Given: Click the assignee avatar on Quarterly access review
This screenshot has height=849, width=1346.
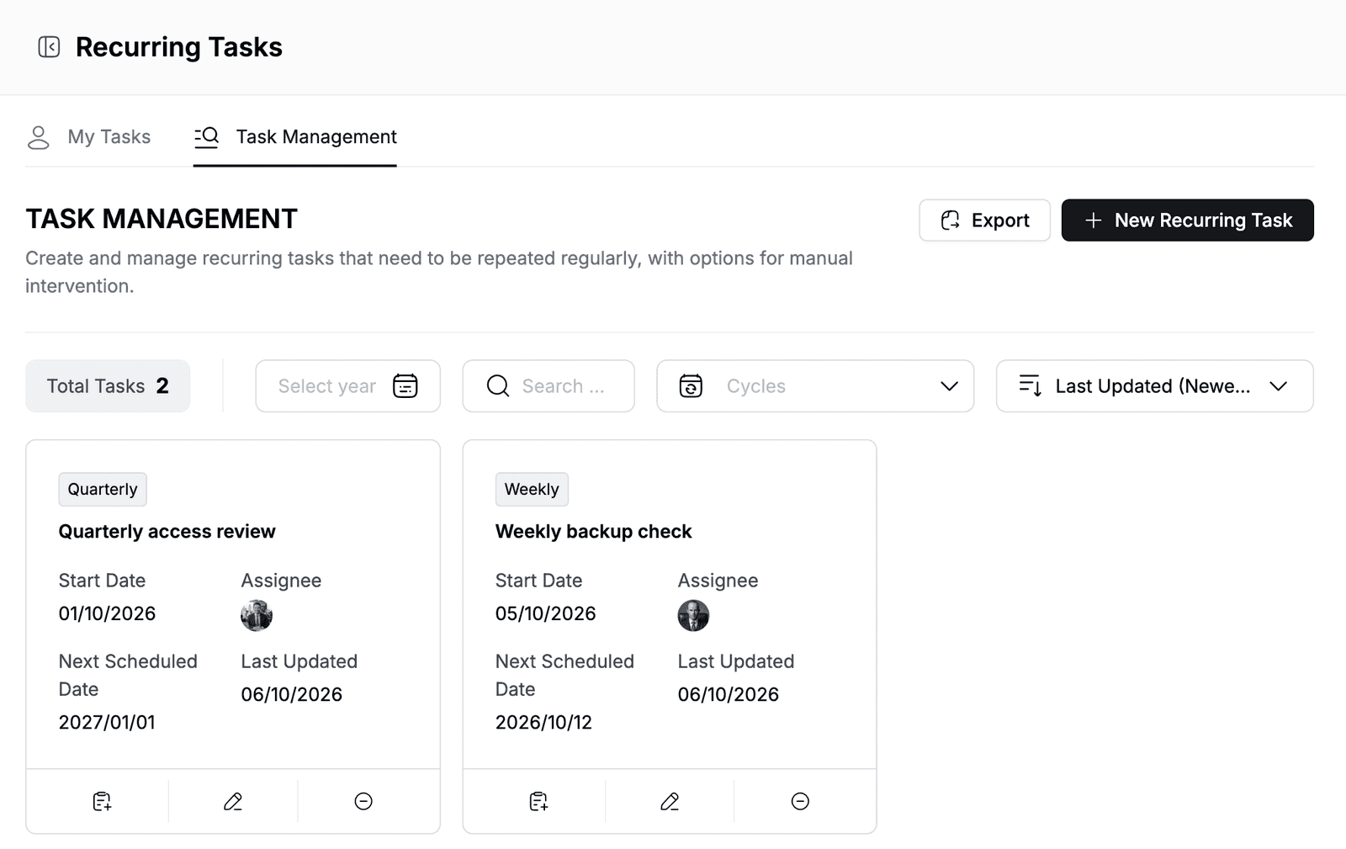Looking at the screenshot, I should click(x=257, y=616).
